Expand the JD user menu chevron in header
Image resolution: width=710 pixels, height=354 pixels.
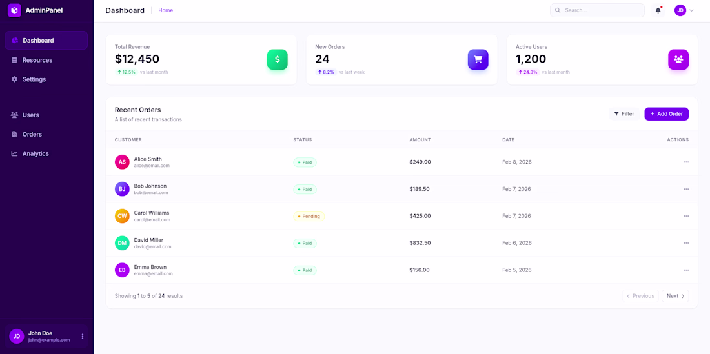click(x=691, y=10)
